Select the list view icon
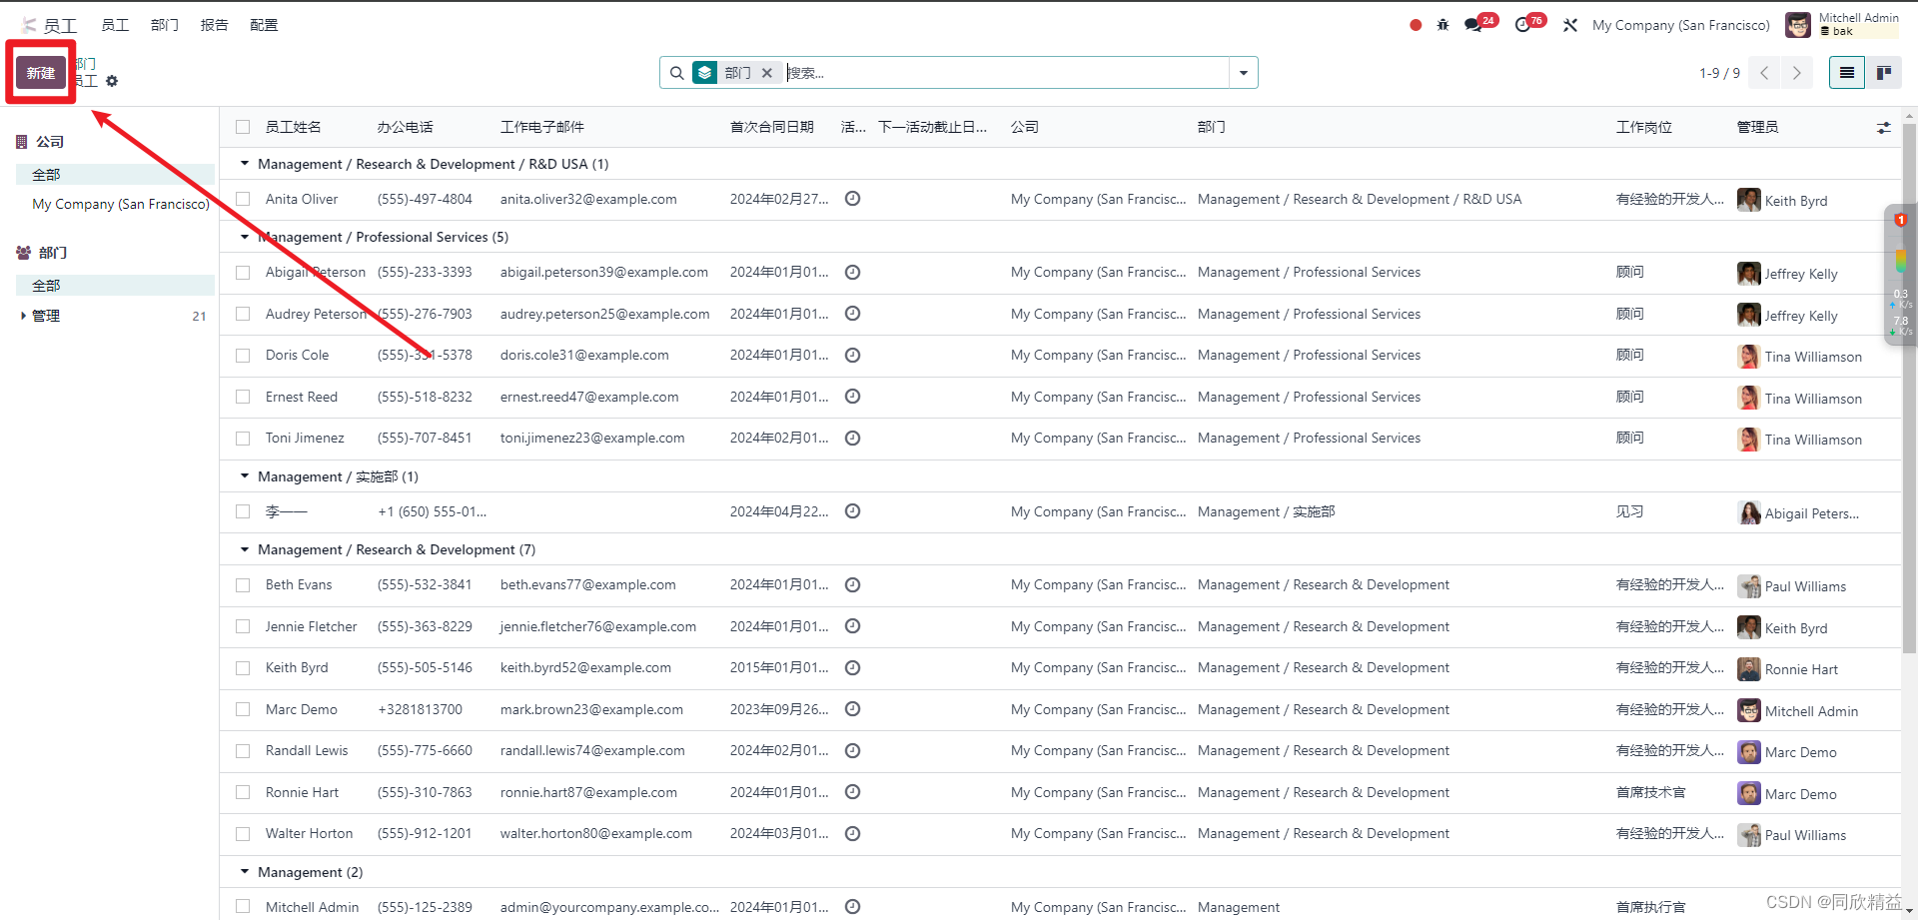The width and height of the screenshot is (1918, 920). [x=1847, y=72]
